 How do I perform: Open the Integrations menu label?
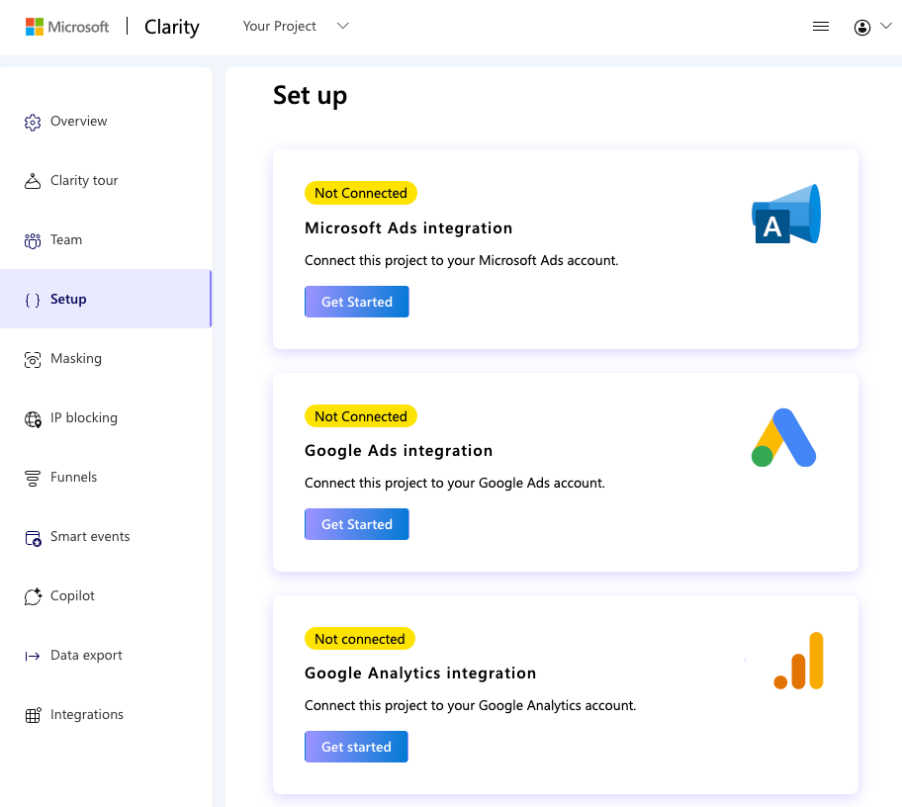tap(87, 715)
